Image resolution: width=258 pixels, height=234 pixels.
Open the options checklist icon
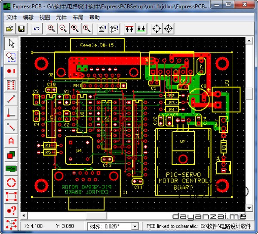tap(102, 29)
